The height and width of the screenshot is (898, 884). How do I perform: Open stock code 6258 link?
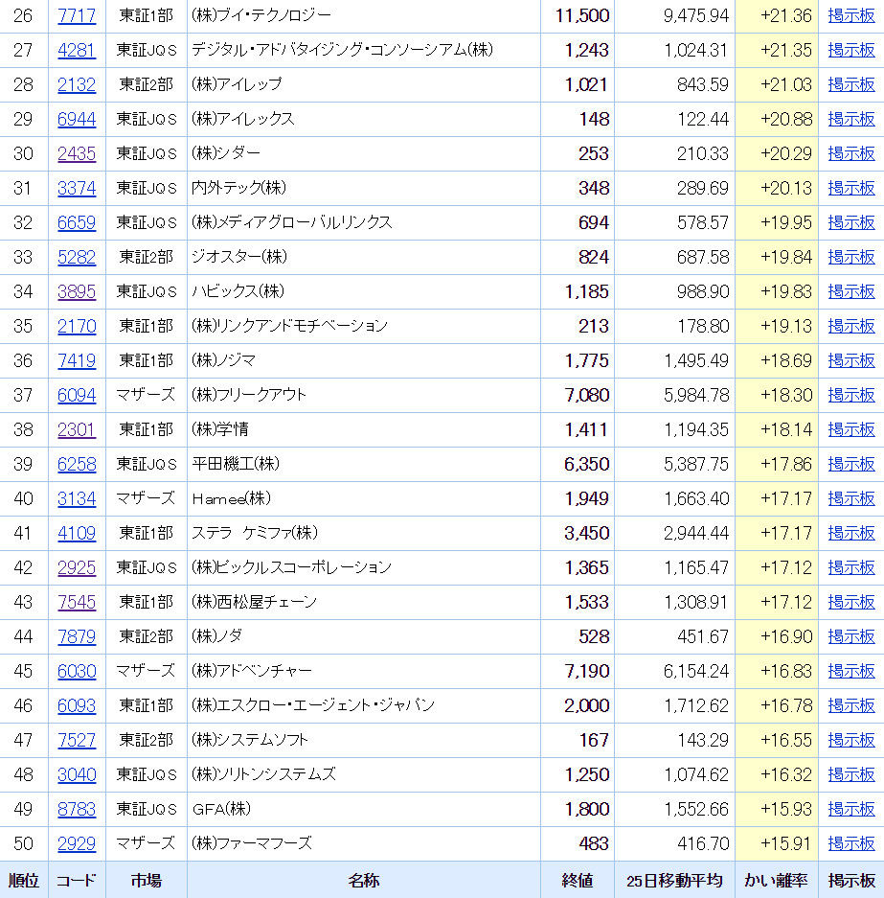click(77, 464)
